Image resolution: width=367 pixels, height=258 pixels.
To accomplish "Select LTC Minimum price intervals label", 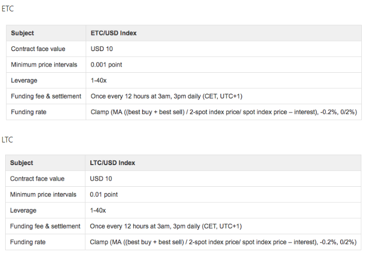I will [43, 195].
